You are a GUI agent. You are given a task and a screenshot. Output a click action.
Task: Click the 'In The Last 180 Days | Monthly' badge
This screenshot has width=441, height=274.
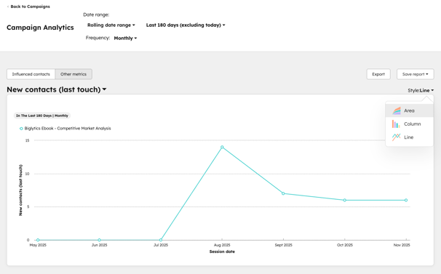tap(42, 116)
